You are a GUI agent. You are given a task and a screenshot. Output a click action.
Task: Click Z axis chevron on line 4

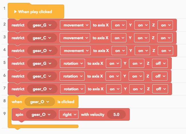click(x=170, y=51)
